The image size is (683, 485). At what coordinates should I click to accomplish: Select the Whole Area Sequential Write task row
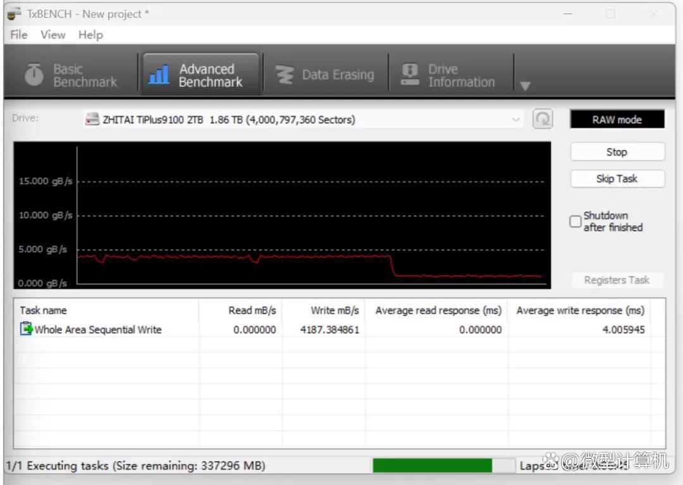point(332,329)
